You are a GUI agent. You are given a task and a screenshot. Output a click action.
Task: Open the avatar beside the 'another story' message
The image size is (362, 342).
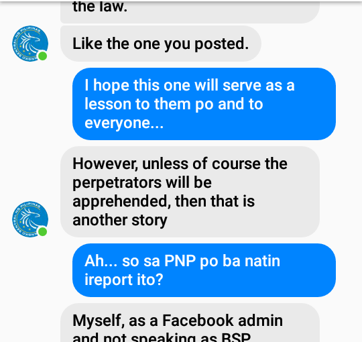30,219
